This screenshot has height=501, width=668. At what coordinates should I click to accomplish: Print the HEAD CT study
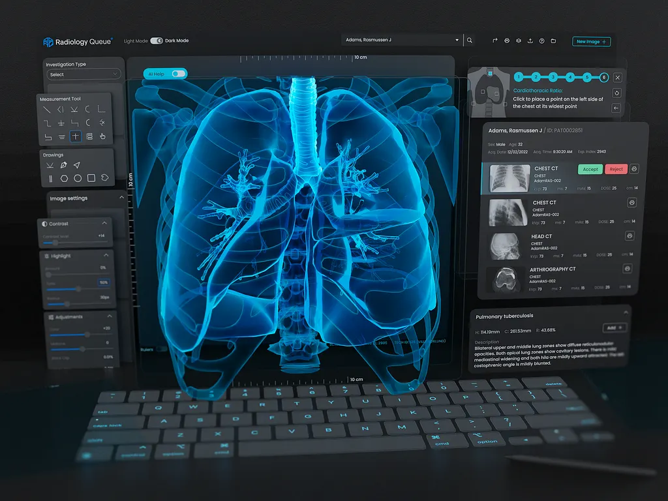[x=630, y=235]
